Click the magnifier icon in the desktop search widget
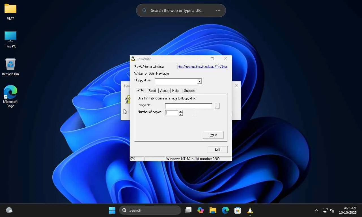The image size is (362, 217). coord(144,10)
